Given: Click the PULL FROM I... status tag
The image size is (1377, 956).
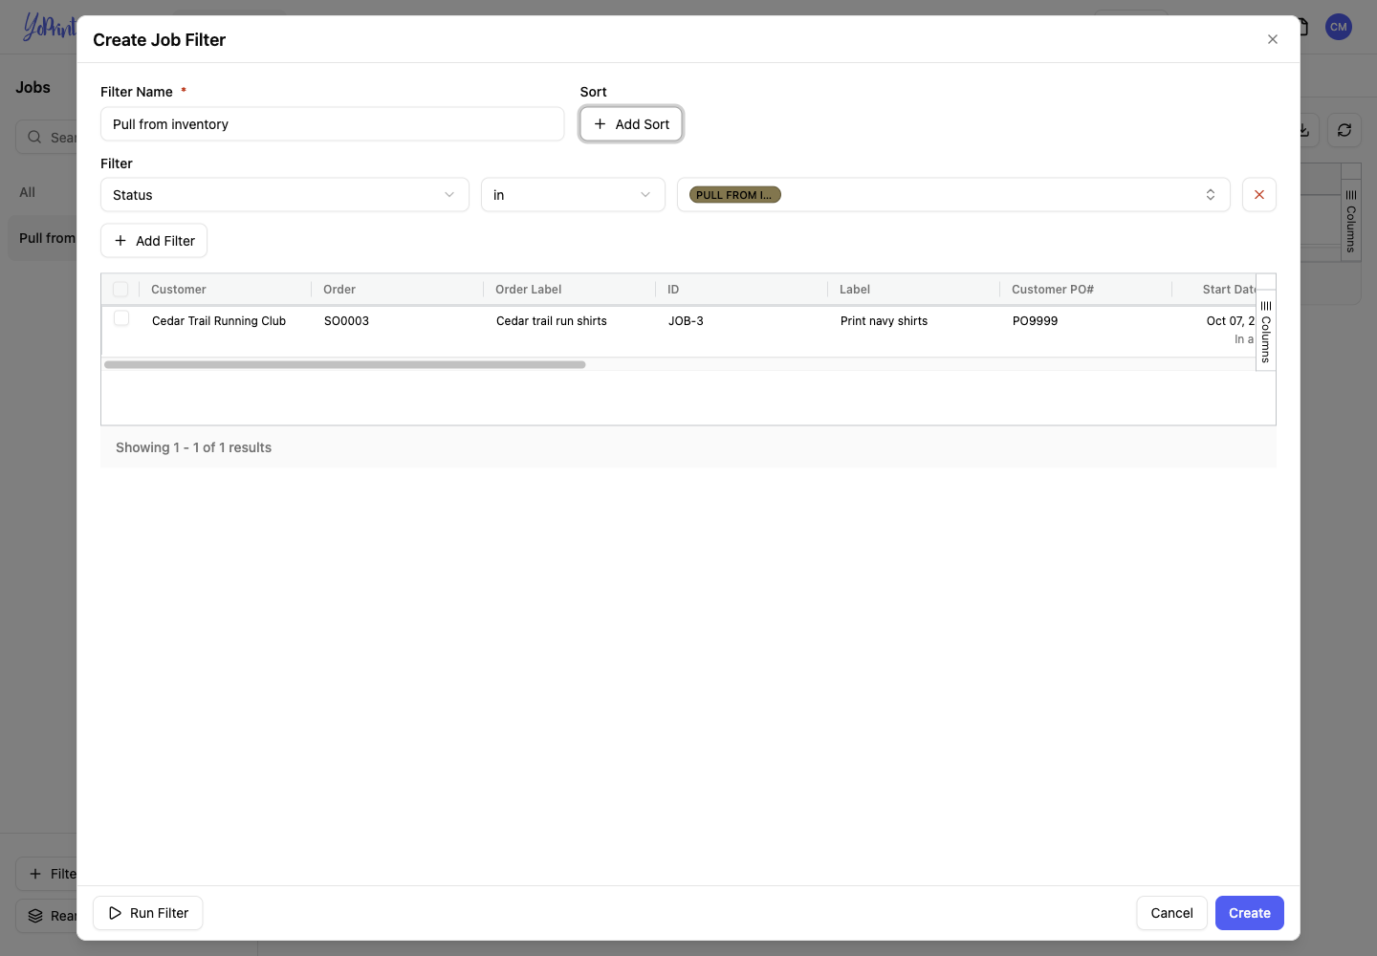Looking at the screenshot, I should coord(735,195).
